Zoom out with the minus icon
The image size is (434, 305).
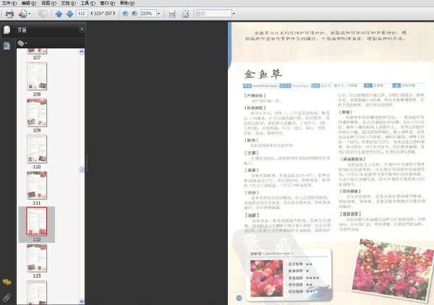click(125, 14)
